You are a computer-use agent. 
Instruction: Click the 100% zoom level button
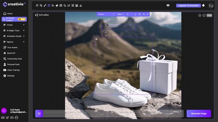(x=209, y=15)
